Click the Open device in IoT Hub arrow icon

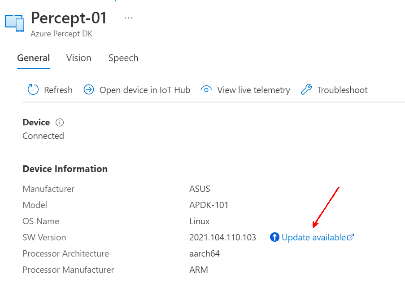click(89, 89)
